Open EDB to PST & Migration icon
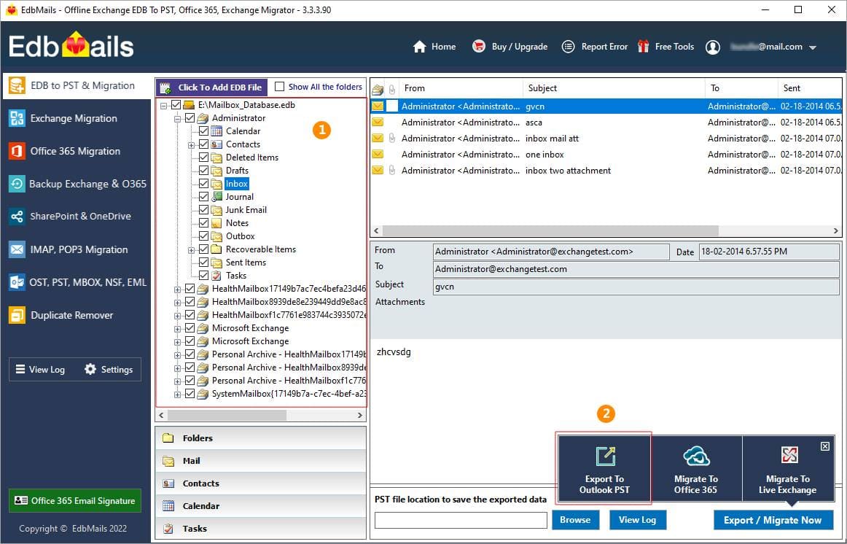The height and width of the screenshot is (544, 847). pos(17,85)
